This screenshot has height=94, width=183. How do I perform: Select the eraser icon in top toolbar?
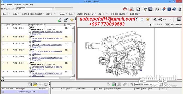164,9
